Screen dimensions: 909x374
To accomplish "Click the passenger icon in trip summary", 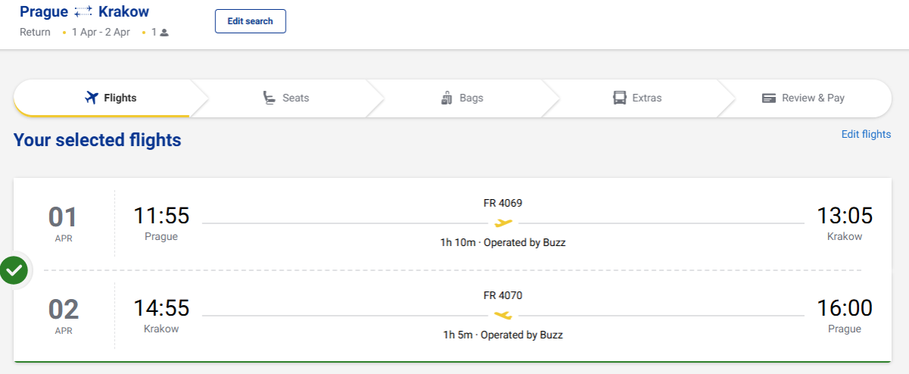I will click(164, 33).
